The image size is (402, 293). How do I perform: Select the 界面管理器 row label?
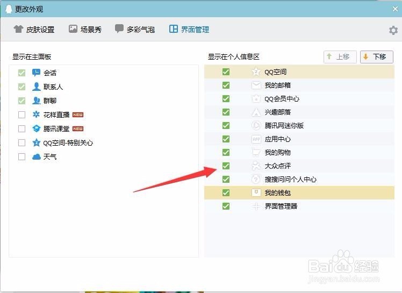coord(281,206)
